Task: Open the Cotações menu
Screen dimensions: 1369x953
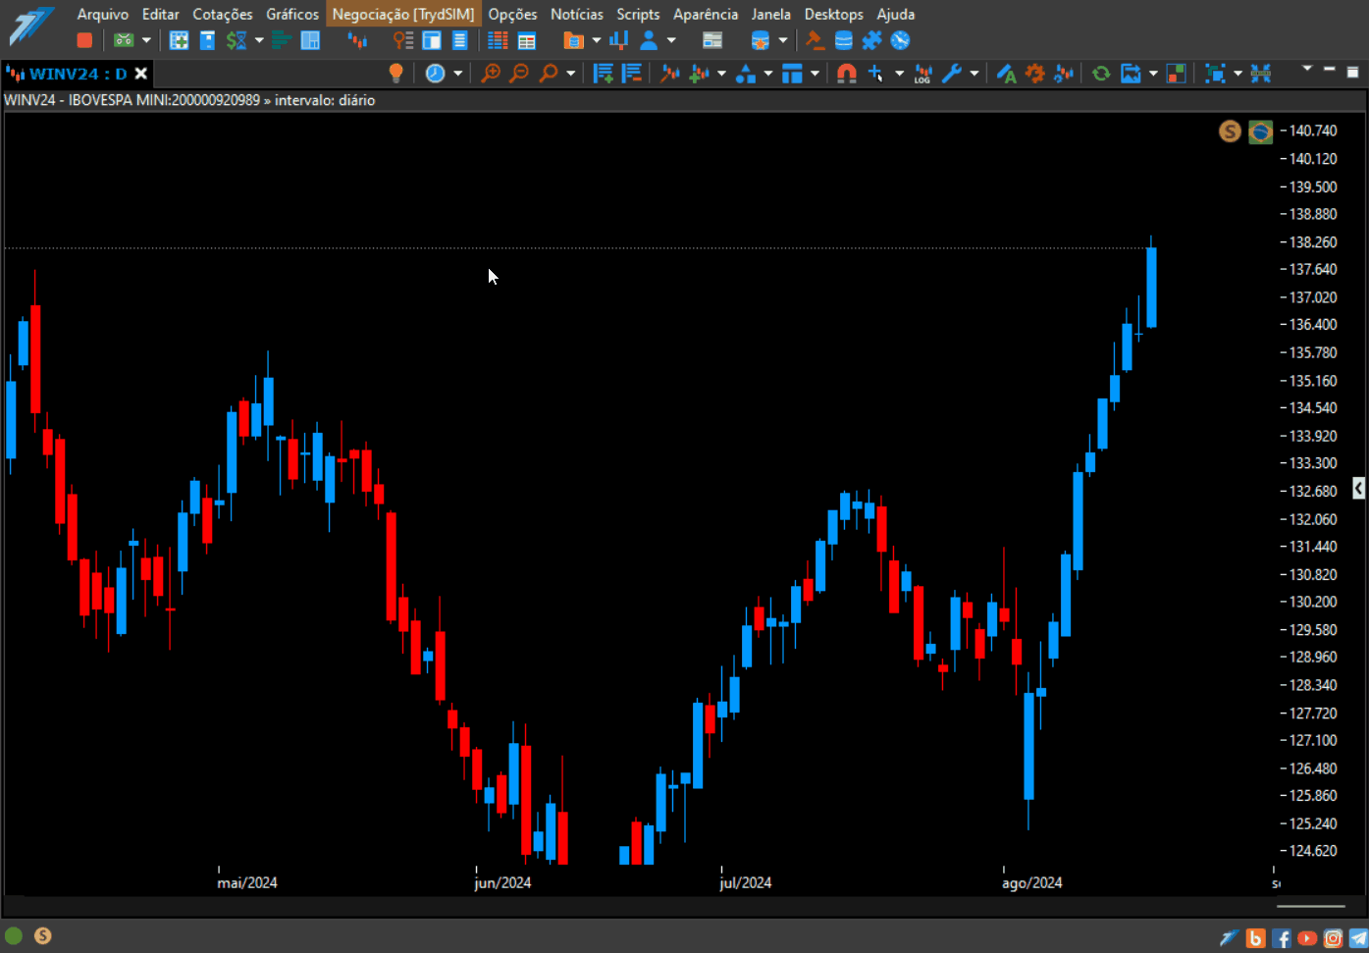Action: pyautogui.click(x=223, y=14)
